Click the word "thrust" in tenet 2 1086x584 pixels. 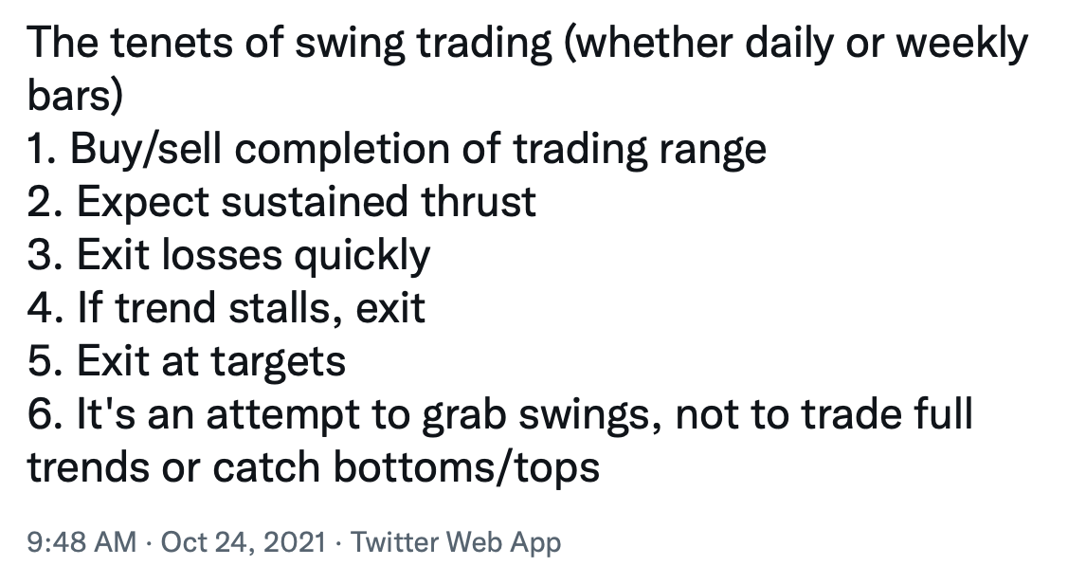(478, 202)
